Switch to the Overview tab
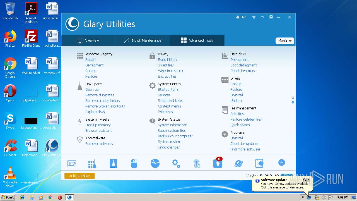The height and width of the screenshot is (201, 357). [88, 40]
